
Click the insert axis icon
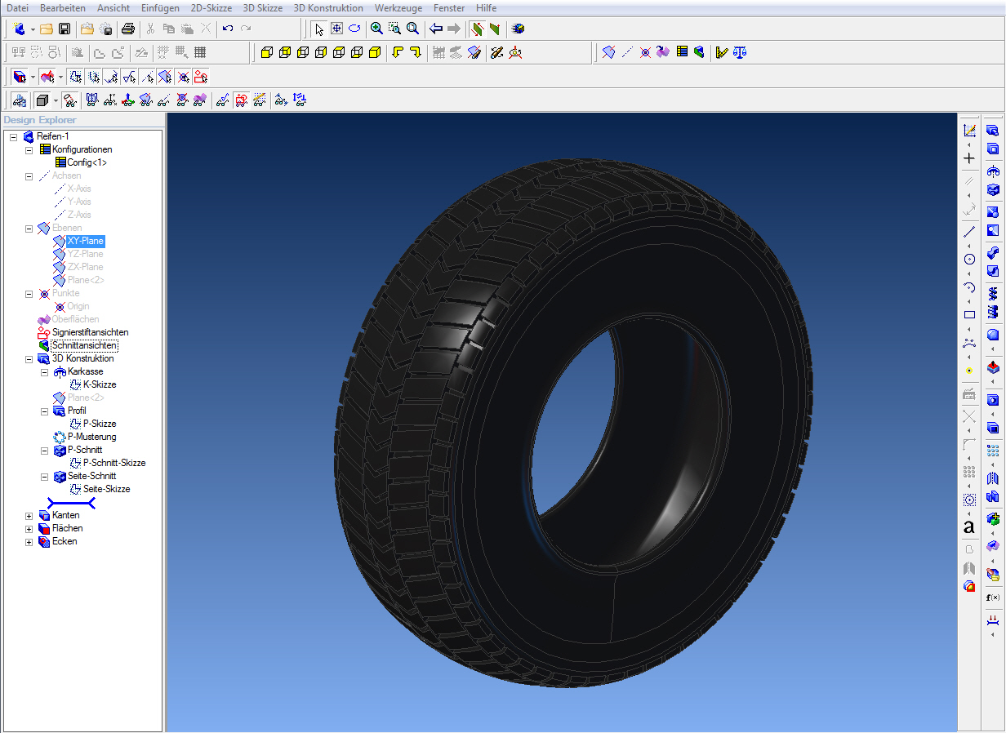point(627,52)
